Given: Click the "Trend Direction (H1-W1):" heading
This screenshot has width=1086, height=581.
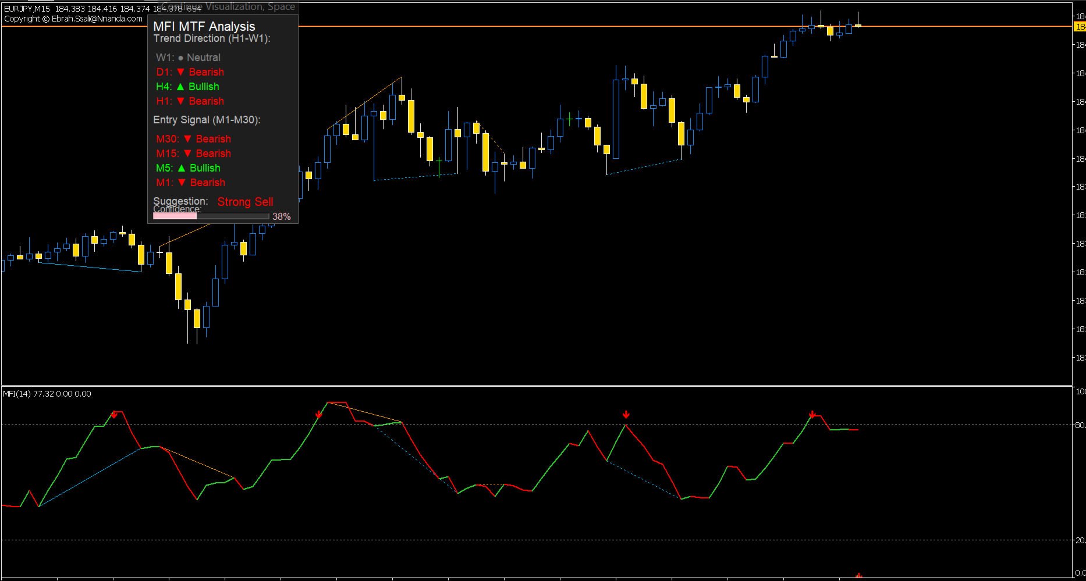Looking at the screenshot, I should tap(212, 39).
